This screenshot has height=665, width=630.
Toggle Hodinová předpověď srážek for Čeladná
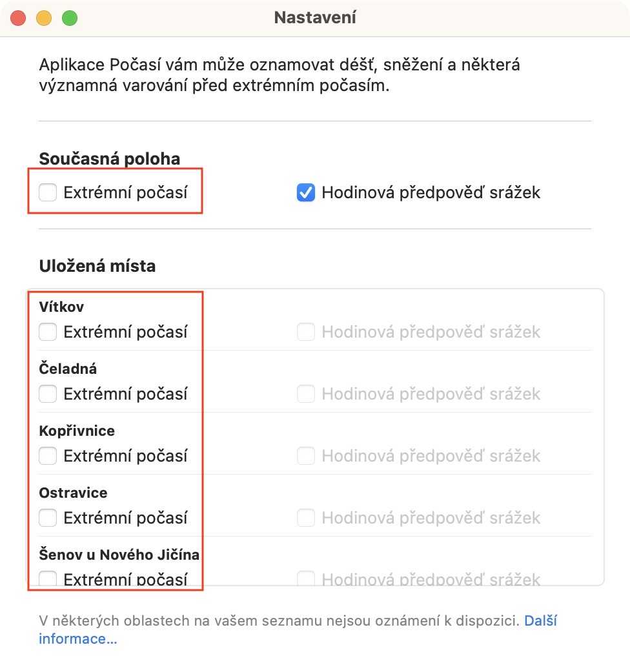pyautogui.click(x=306, y=394)
